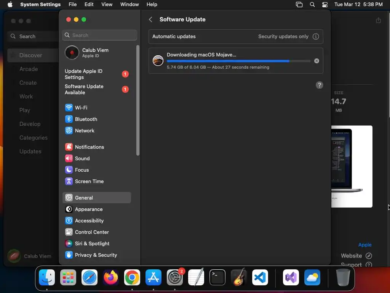Open System Settings from the Dock
Image resolution: width=390 pixels, height=293 pixels.
coord(174,277)
